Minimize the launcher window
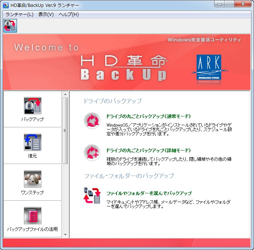 click(219, 4)
